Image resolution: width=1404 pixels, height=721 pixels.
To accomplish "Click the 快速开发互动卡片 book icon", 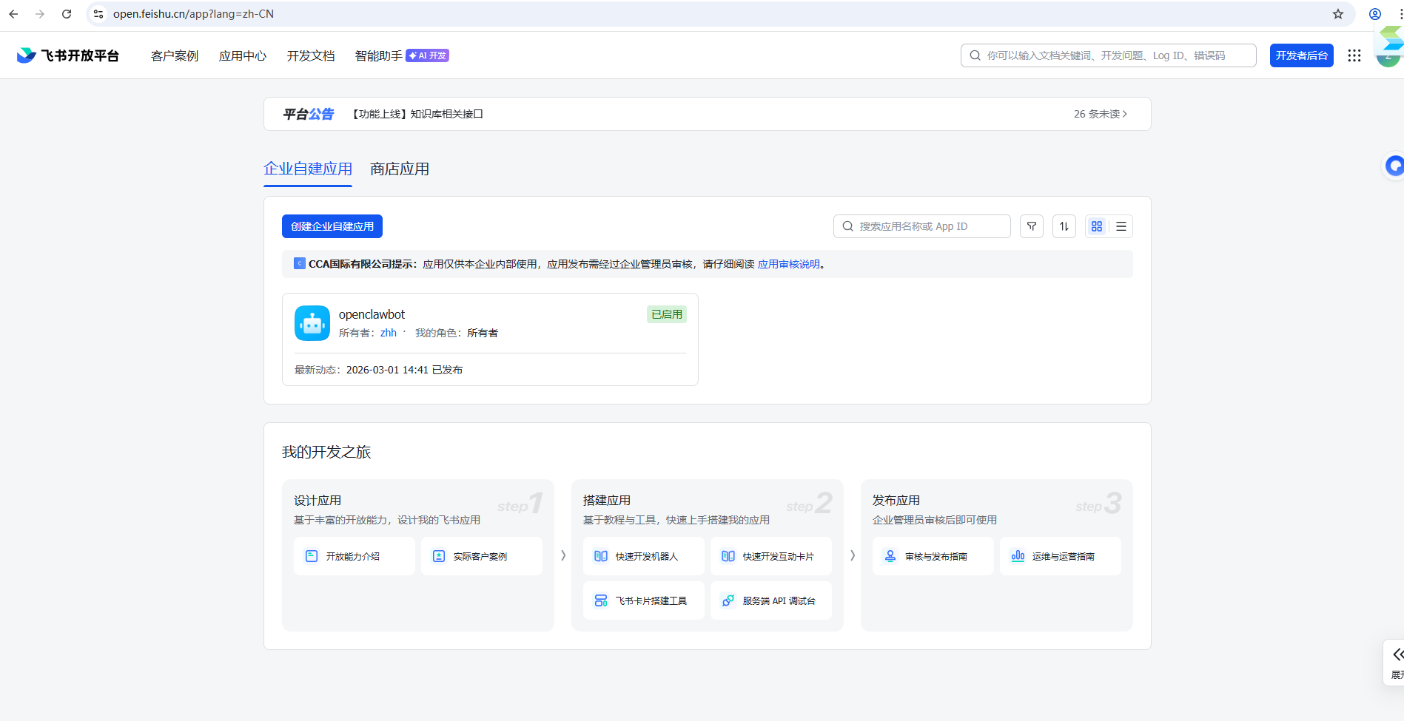I will (x=728, y=556).
